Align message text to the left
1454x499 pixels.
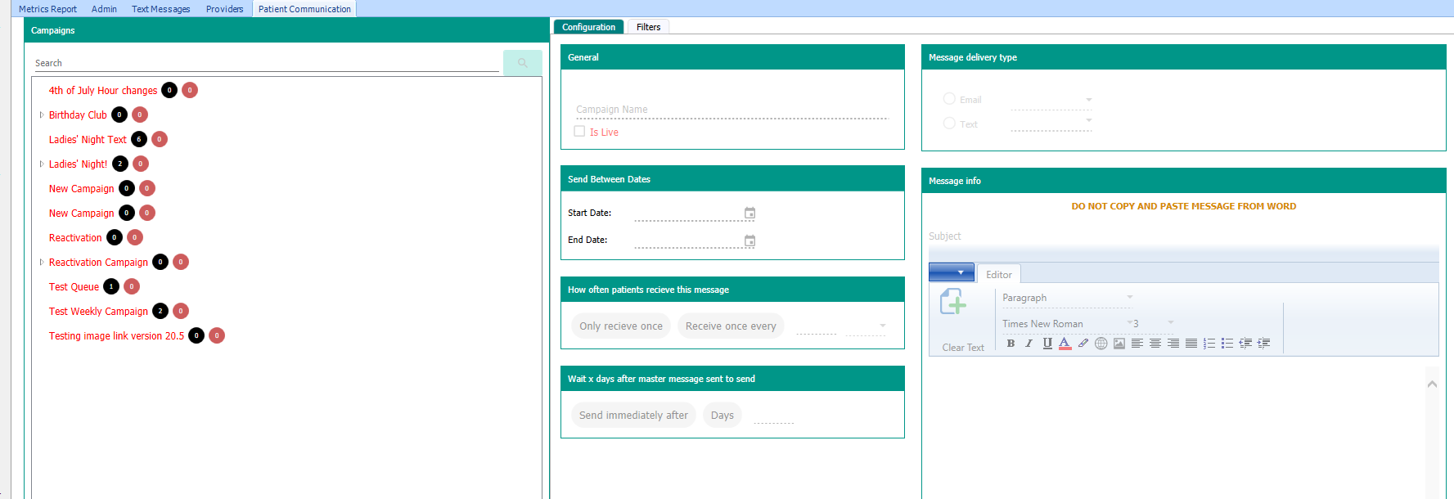coord(1137,344)
